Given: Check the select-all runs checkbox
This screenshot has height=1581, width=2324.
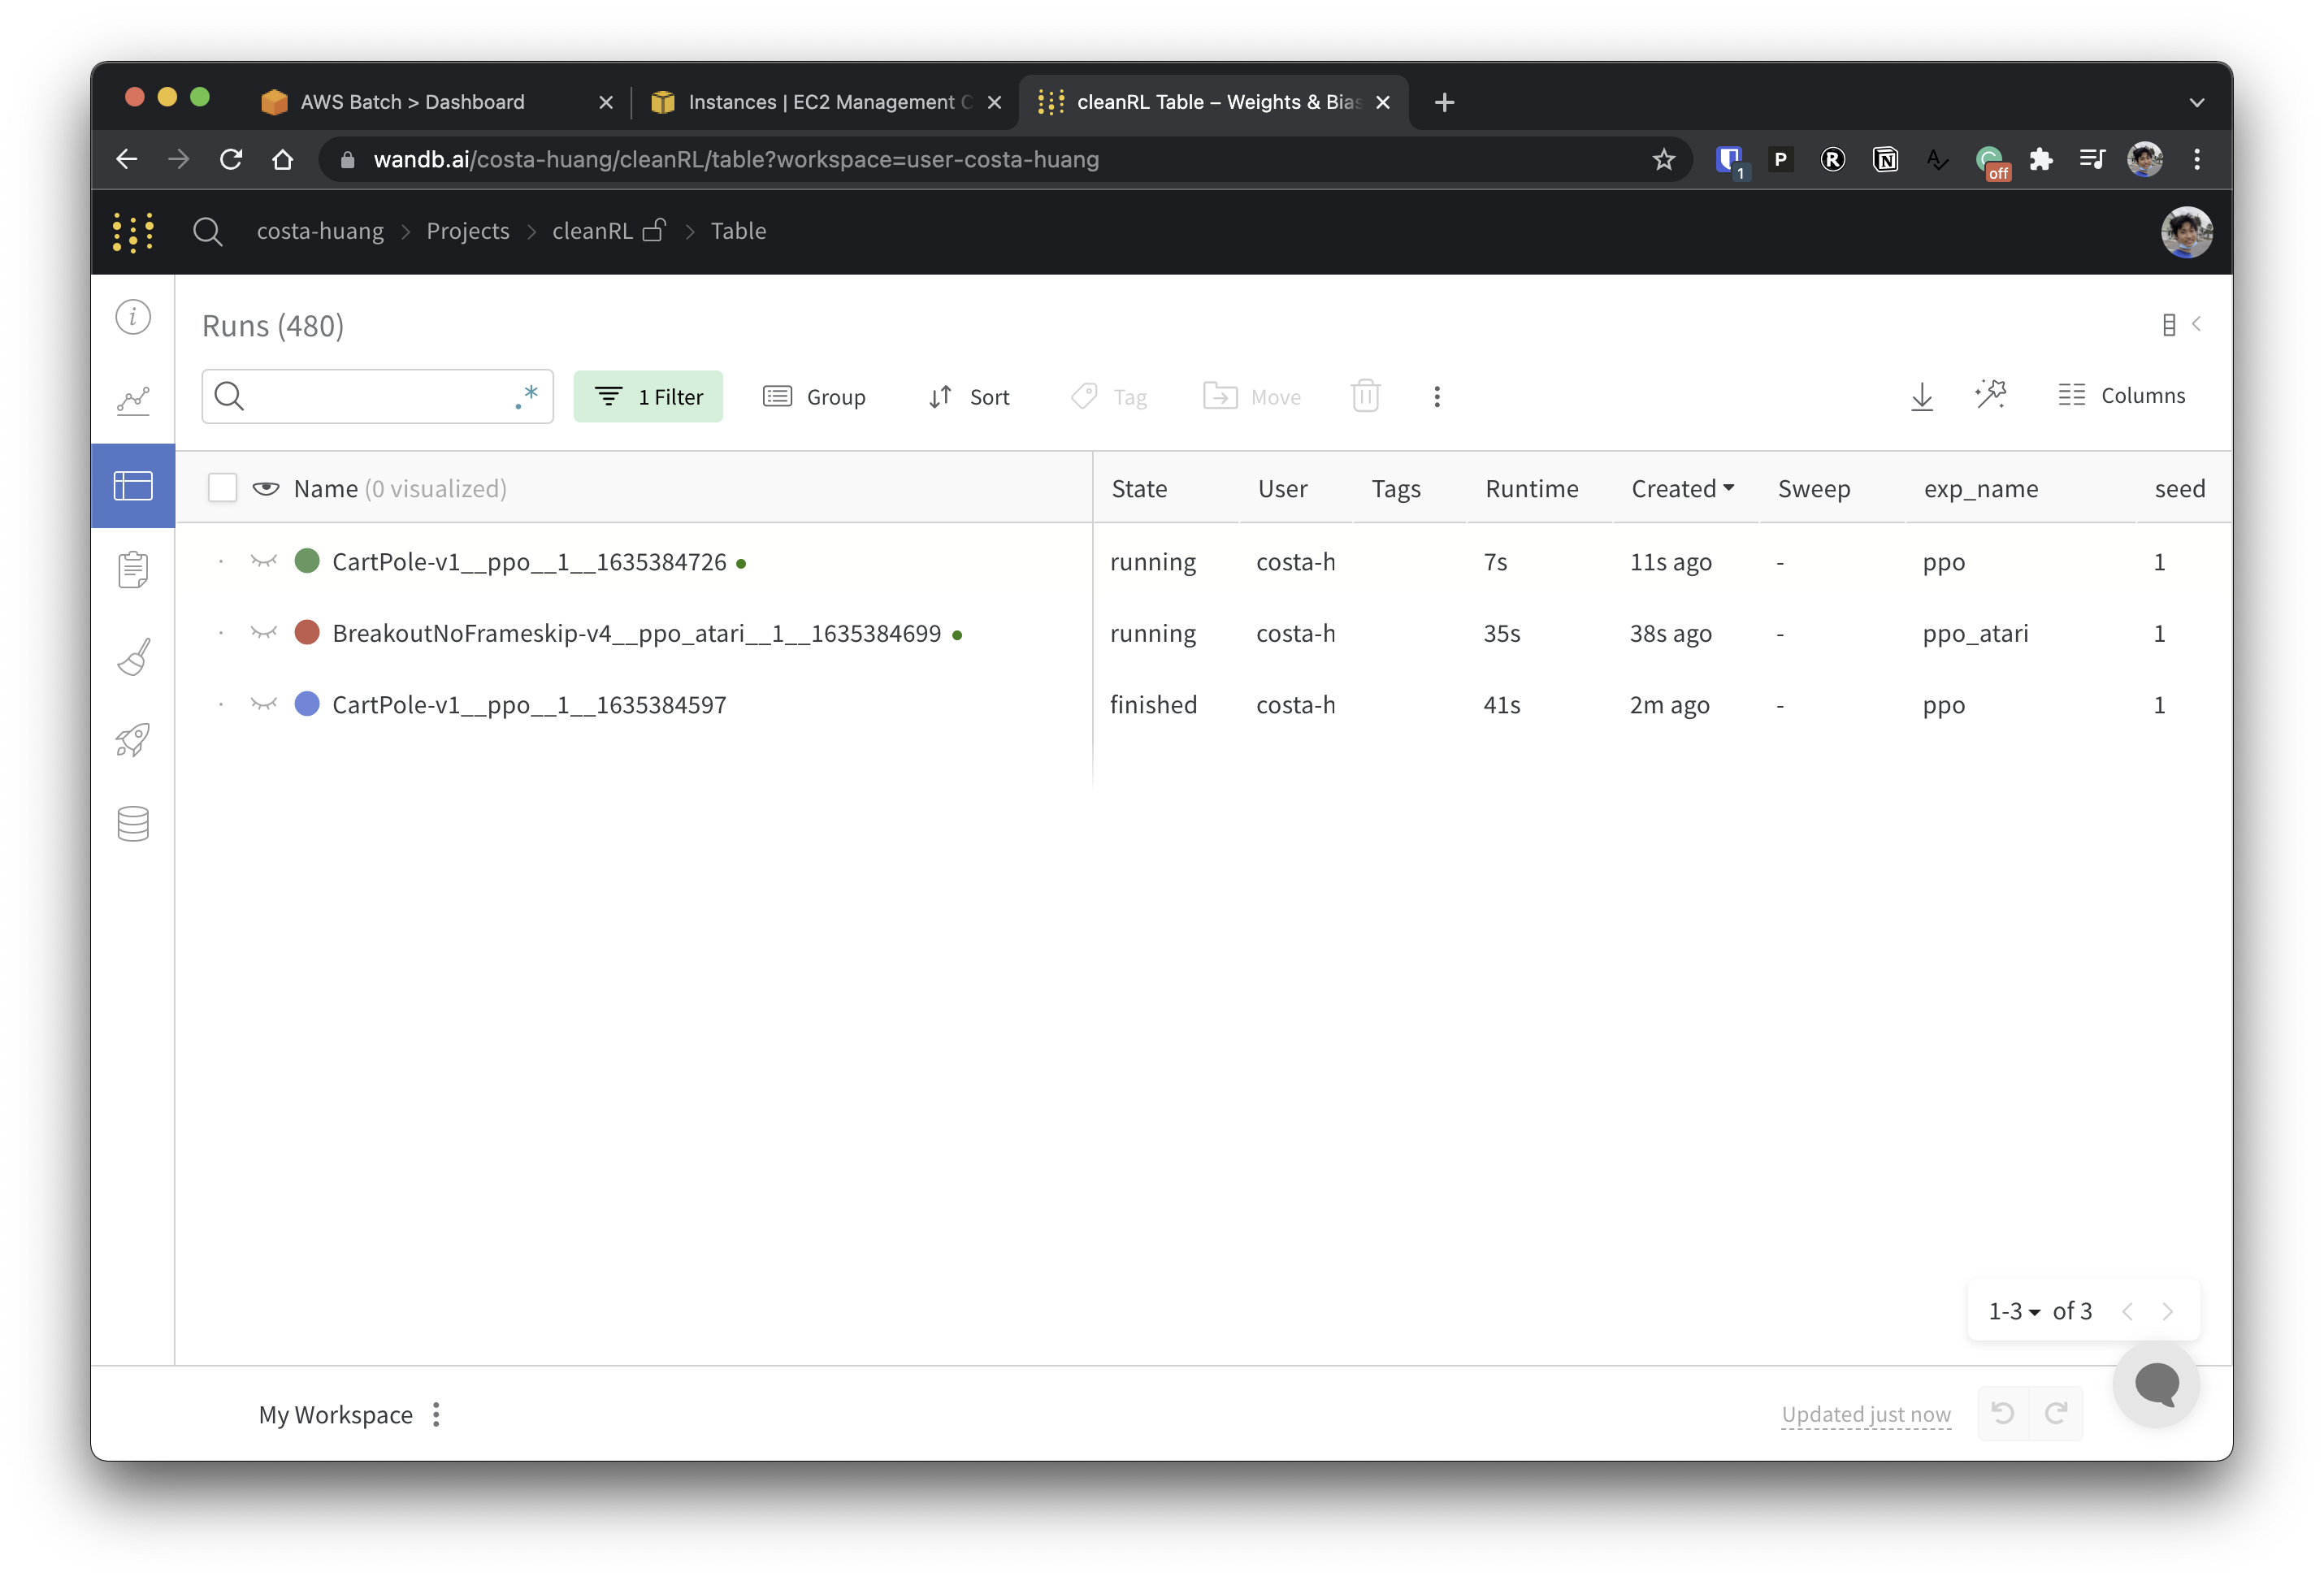Looking at the screenshot, I should point(222,488).
